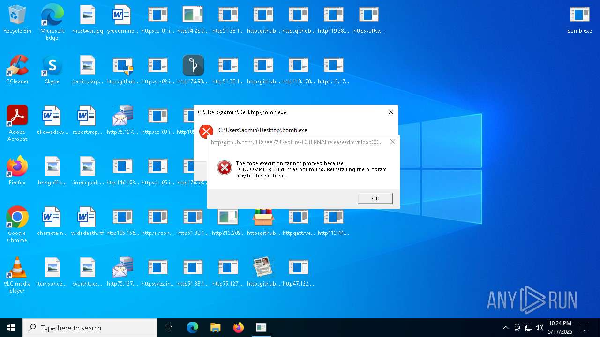Select the http94.26.9... desktop icon
This screenshot has width=600, height=337.
coord(193,20)
